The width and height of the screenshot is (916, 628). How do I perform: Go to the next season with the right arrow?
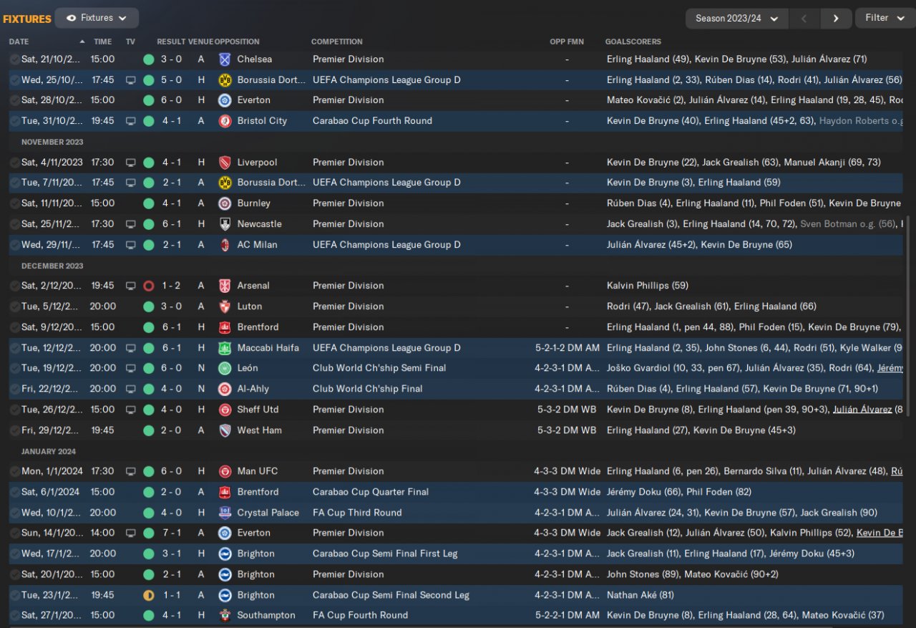point(836,19)
